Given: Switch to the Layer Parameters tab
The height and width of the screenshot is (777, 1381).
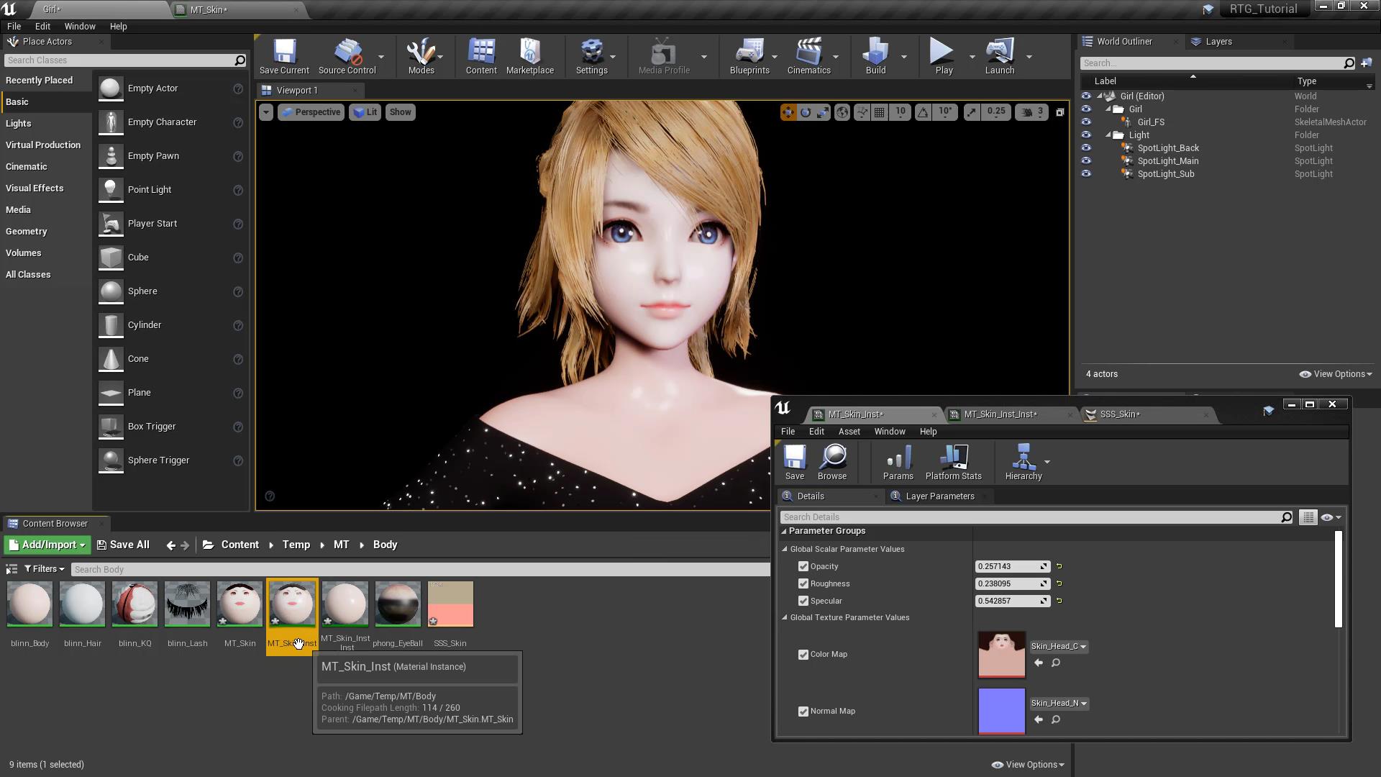Looking at the screenshot, I should [x=939, y=496].
